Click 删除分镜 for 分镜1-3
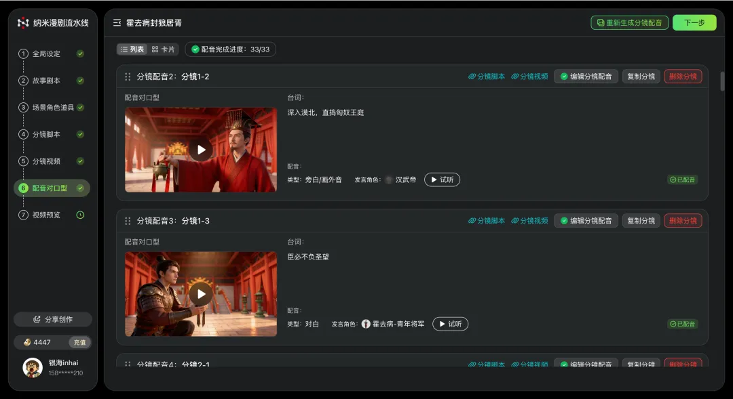 (683, 221)
